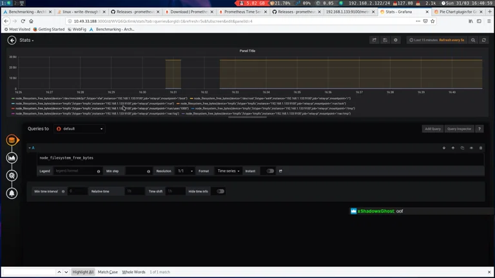The height and width of the screenshot is (278, 495).
Task: Move query A down
Action: tap(444, 148)
